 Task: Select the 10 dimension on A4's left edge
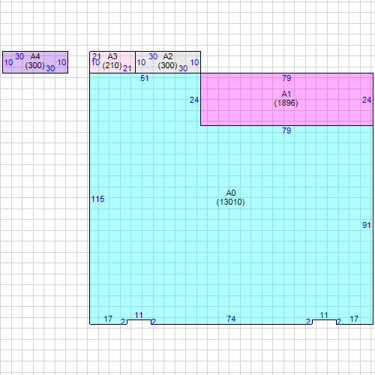tap(8, 62)
